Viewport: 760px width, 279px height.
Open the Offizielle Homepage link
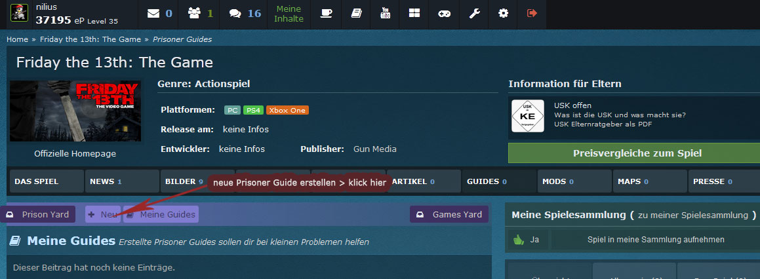pyautogui.click(x=75, y=153)
